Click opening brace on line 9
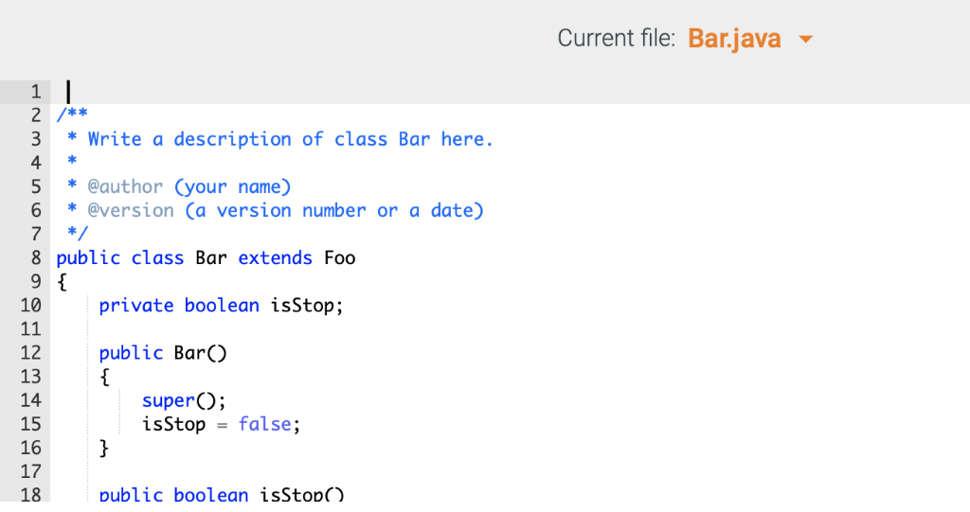This screenshot has height=512, width=970. 62,282
